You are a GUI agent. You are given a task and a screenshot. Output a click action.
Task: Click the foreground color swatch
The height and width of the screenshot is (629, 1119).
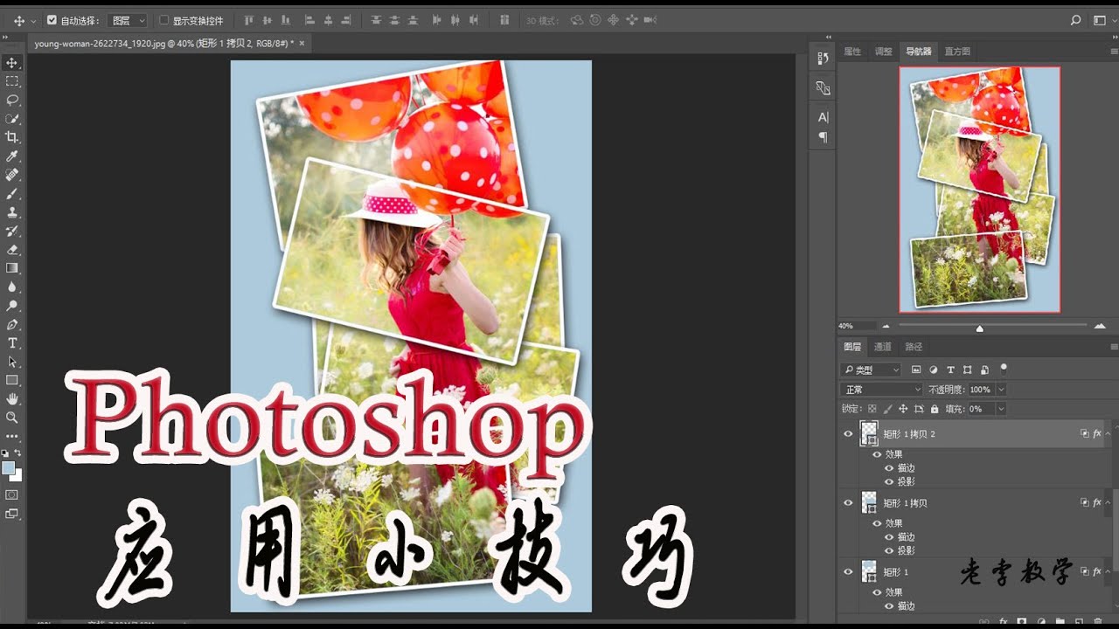9,468
